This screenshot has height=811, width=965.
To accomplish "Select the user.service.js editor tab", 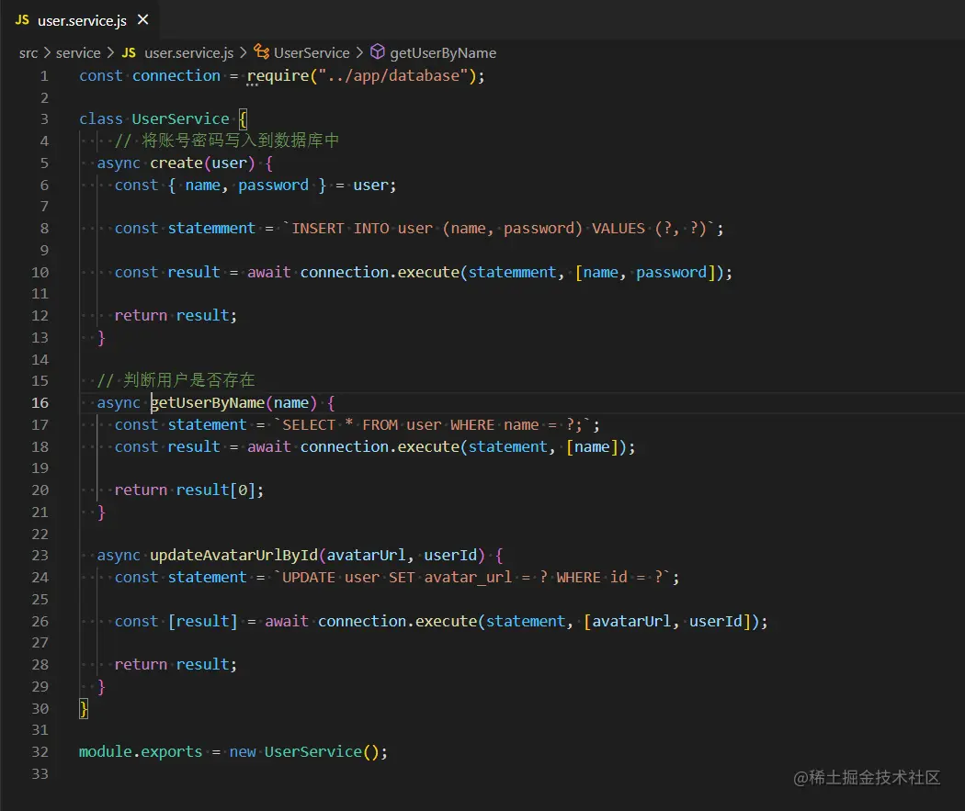I will point(81,19).
